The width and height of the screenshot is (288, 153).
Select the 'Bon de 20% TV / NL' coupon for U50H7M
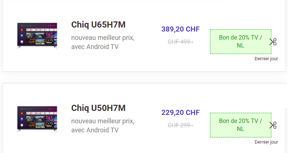[240, 125]
